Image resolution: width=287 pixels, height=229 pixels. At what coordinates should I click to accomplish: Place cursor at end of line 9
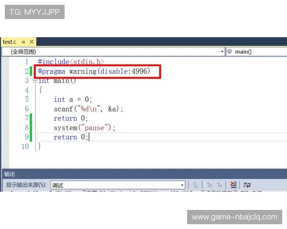[89, 137]
